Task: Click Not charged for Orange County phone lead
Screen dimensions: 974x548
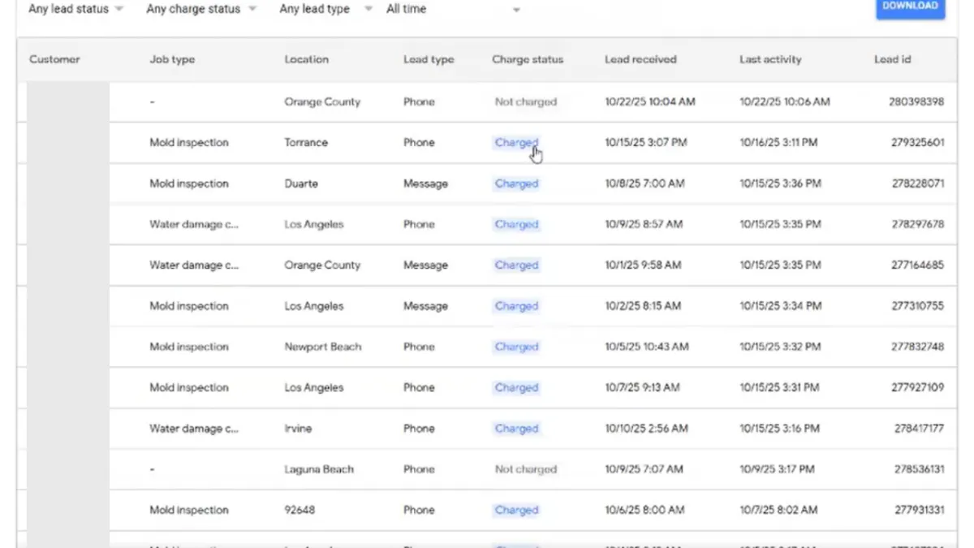Action: coord(526,102)
